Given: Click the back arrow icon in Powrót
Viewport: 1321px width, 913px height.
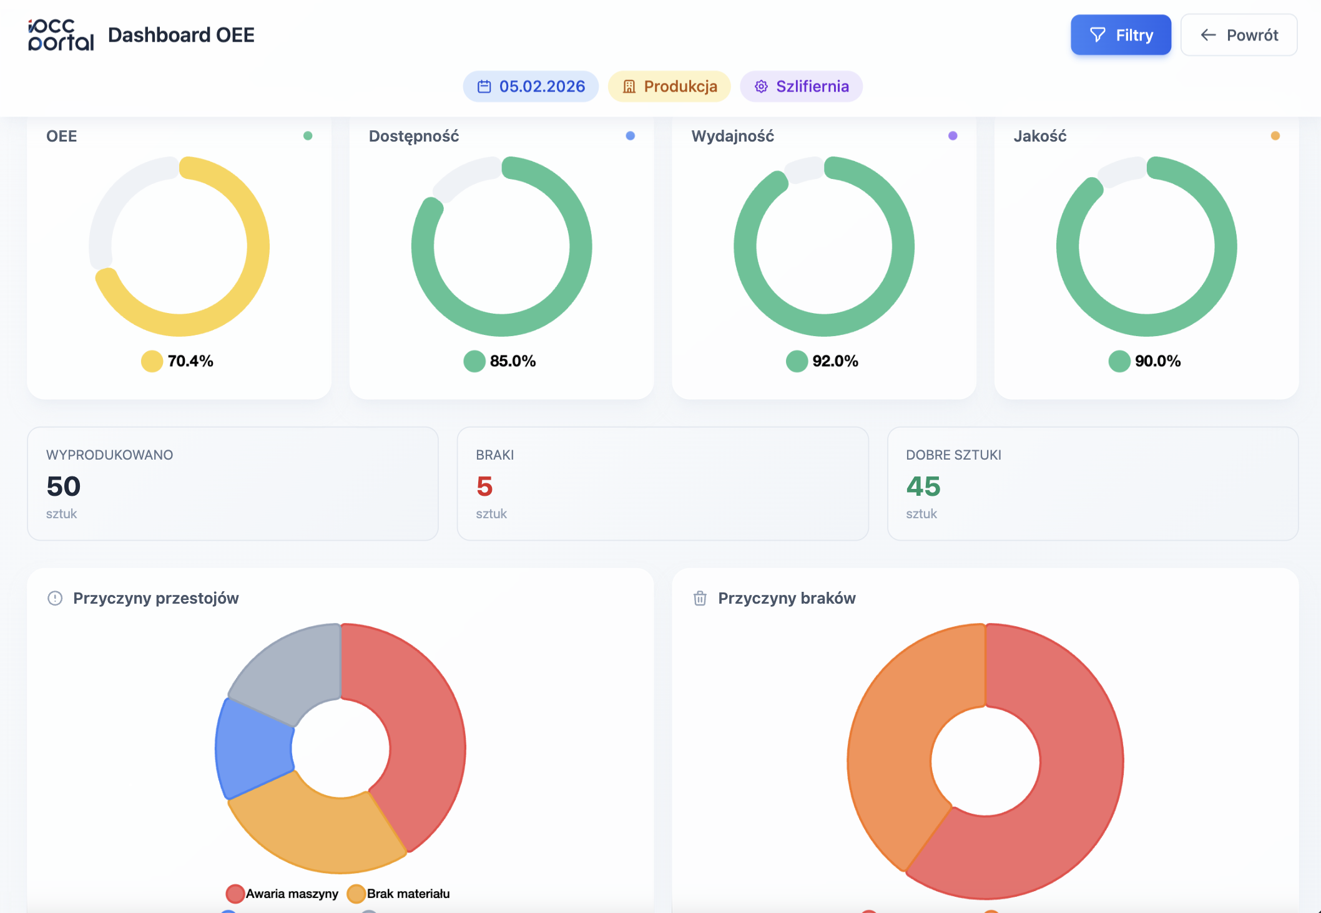Looking at the screenshot, I should [x=1208, y=35].
